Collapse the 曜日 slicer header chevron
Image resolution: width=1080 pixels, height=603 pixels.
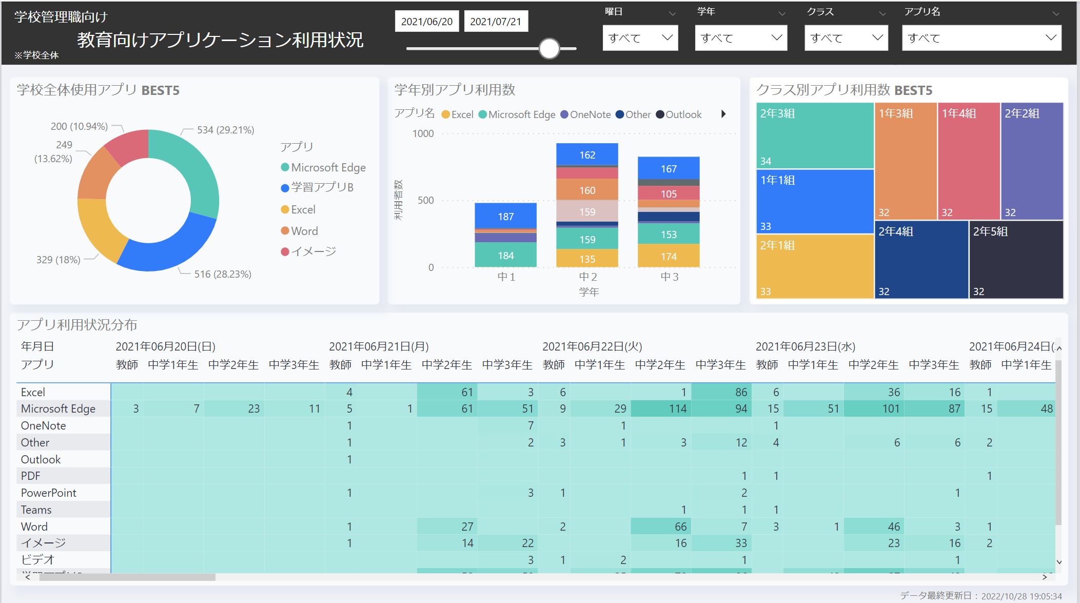point(672,13)
